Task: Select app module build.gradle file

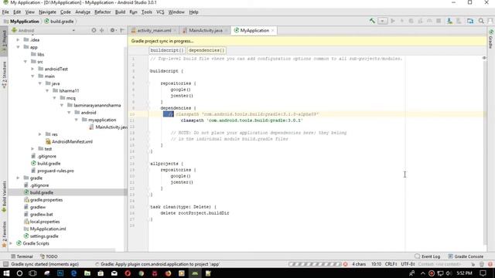Action: [x=46, y=163]
